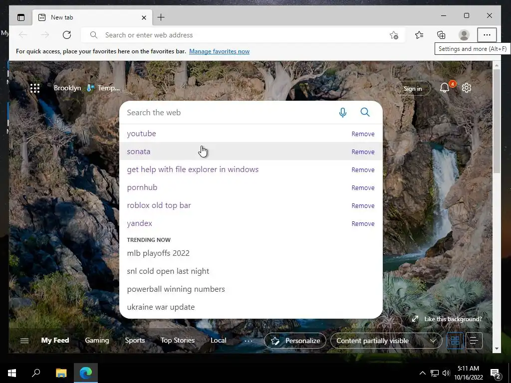511x383 pixels.
Task: Click the browser Back arrow
Action: tap(23, 35)
